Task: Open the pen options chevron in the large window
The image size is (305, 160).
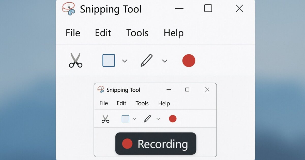Action: (165, 61)
